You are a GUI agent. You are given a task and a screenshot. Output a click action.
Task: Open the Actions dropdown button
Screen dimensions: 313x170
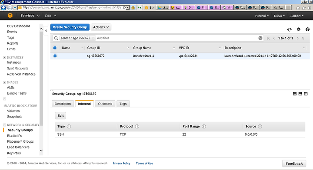coord(101,27)
